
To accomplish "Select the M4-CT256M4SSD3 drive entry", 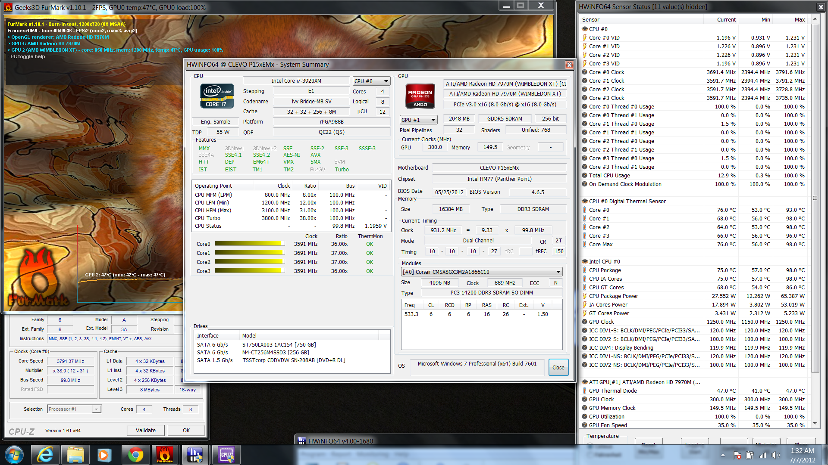I will tap(291, 352).
